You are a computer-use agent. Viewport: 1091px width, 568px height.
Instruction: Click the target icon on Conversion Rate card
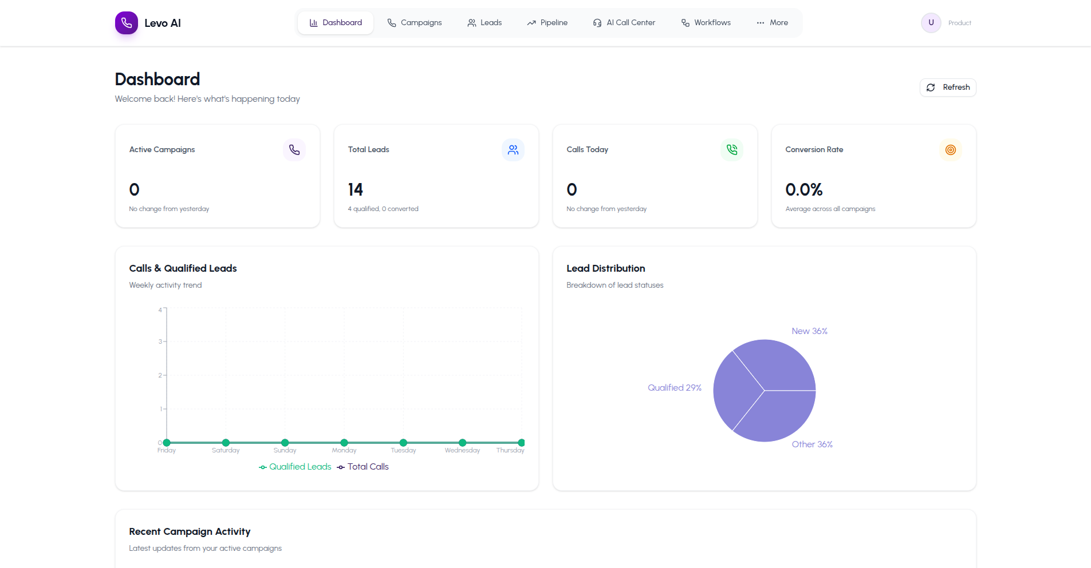click(950, 149)
